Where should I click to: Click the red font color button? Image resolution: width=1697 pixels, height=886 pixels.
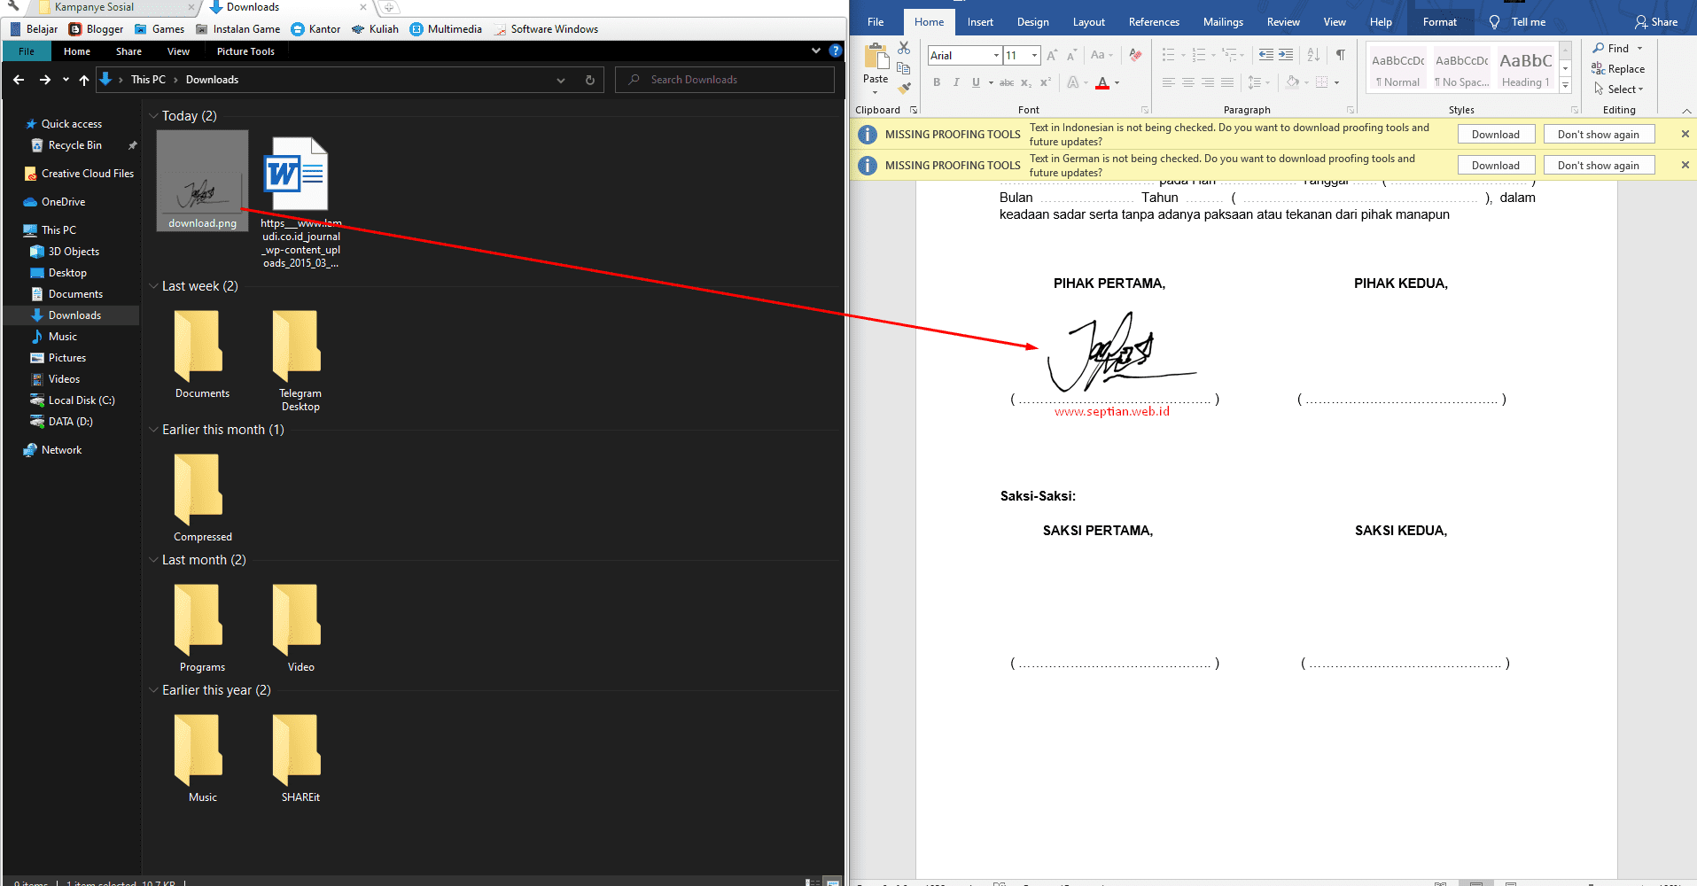(x=1102, y=83)
